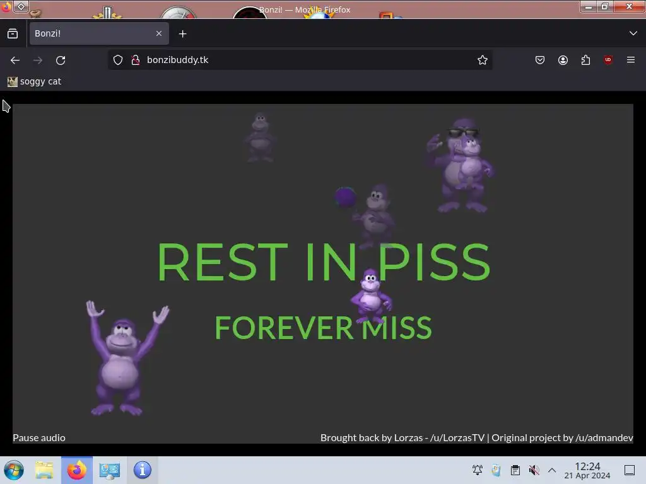Screen dimensions: 646x484
Task: Click the REST IN PISS heading
Action: (324, 262)
